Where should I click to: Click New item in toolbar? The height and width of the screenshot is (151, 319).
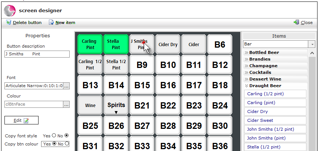(62, 23)
